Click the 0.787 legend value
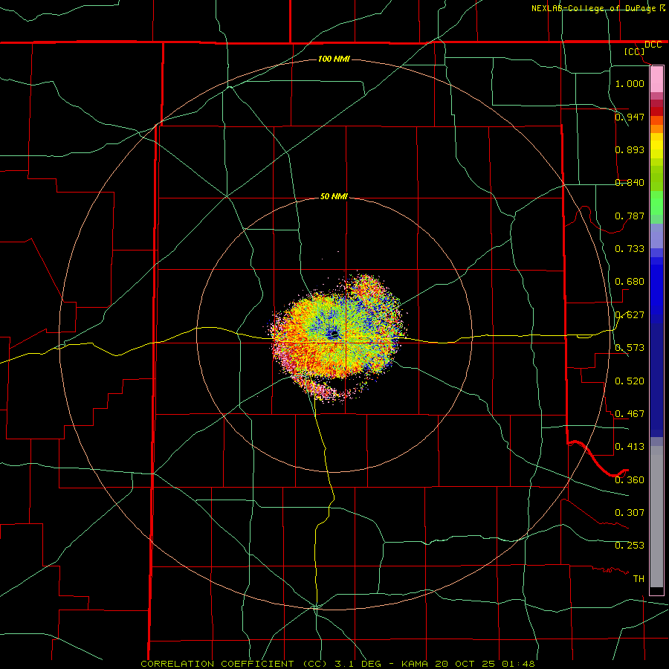 tap(630, 216)
